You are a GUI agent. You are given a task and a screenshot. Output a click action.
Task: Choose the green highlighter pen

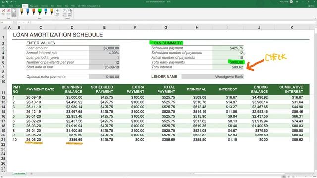pyautogui.click(x=40, y=12)
